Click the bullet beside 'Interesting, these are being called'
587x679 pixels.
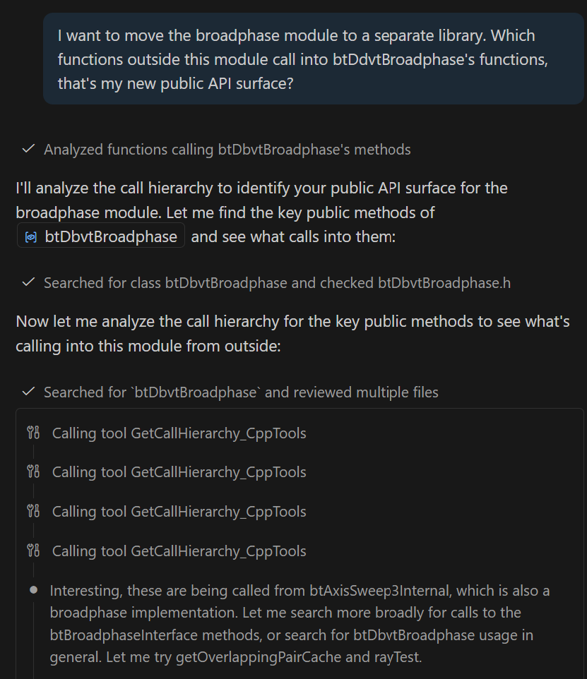pyautogui.click(x=33, y=590)
